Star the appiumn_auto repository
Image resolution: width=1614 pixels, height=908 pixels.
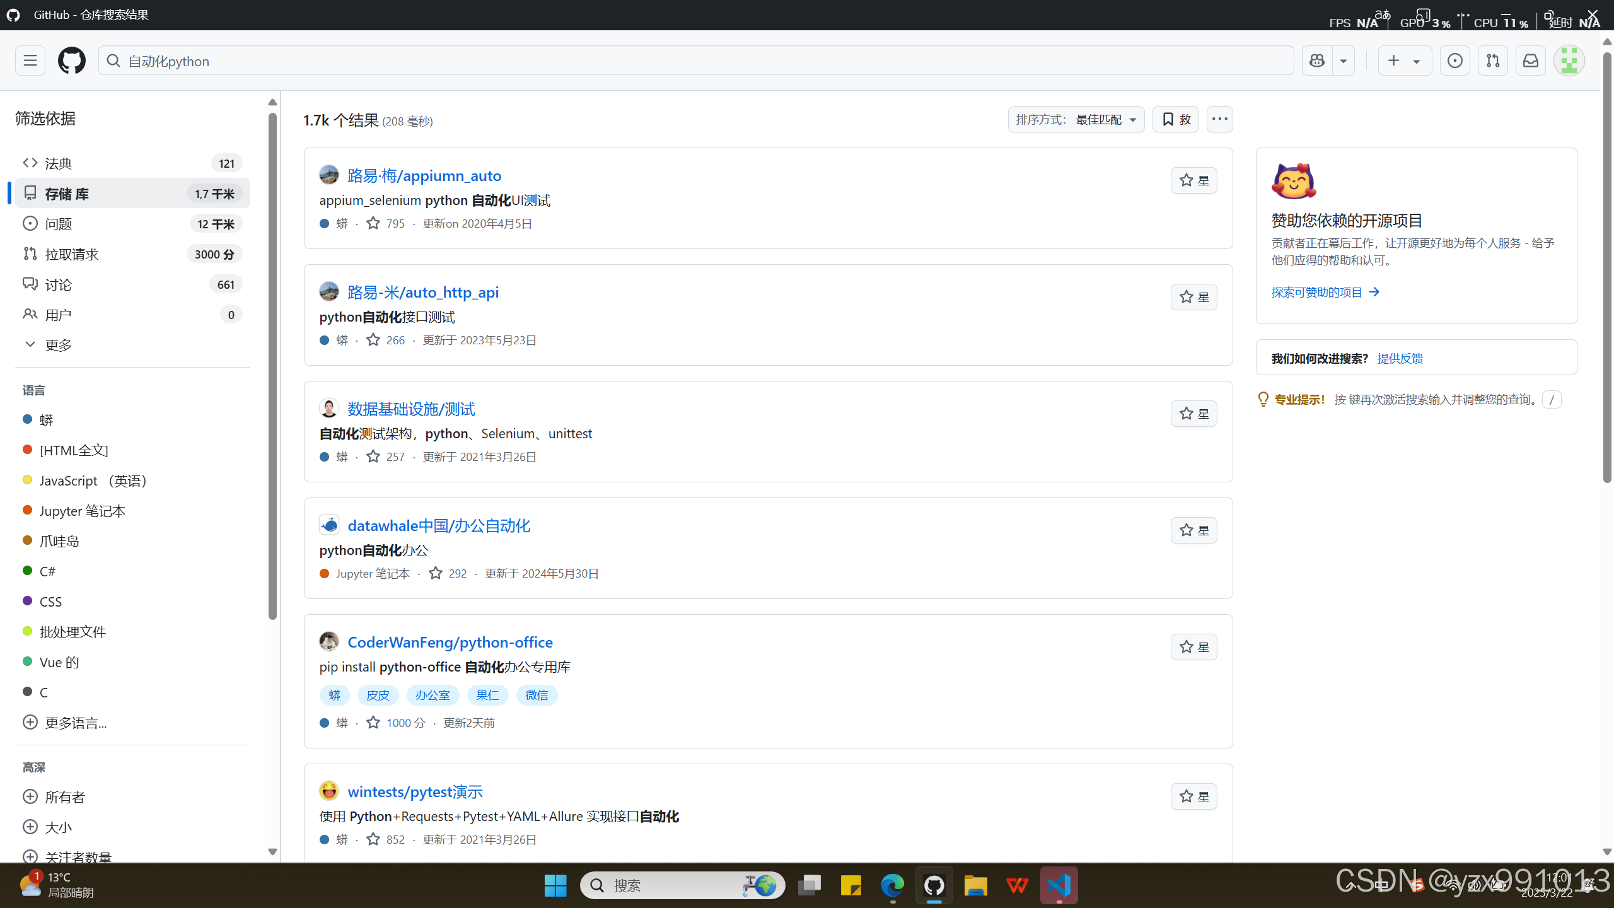click(1193, 180)
